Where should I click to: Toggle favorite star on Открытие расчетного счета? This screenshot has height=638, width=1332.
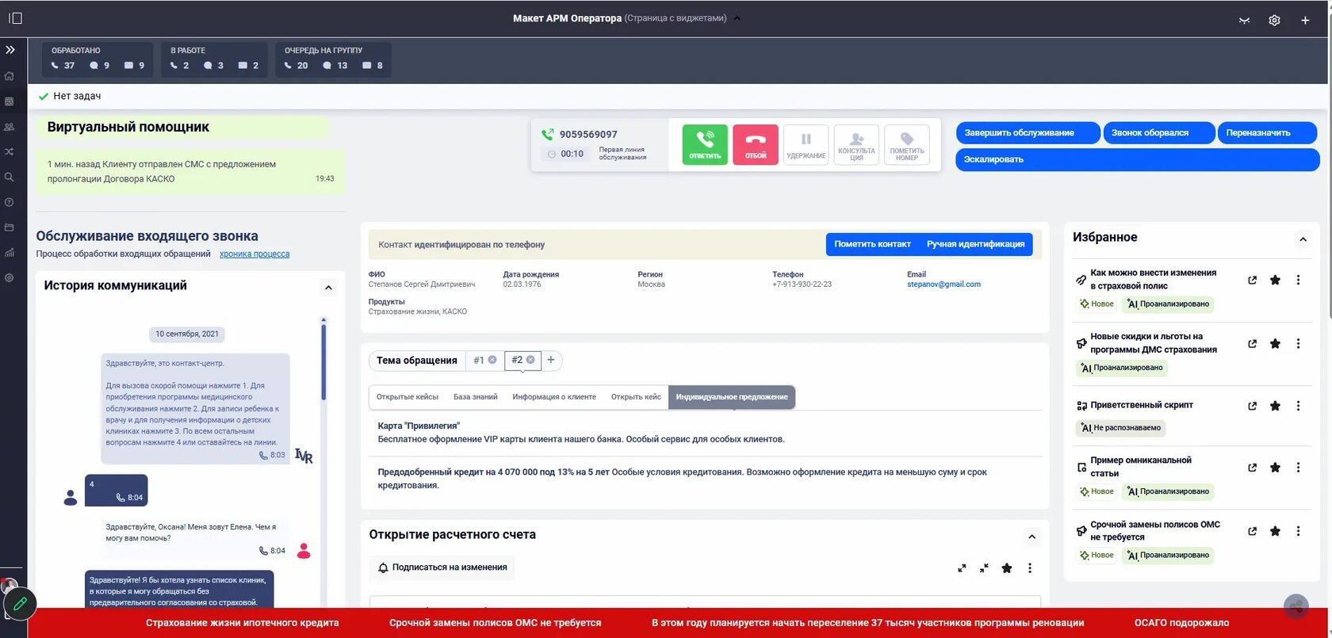(1007, 567)
